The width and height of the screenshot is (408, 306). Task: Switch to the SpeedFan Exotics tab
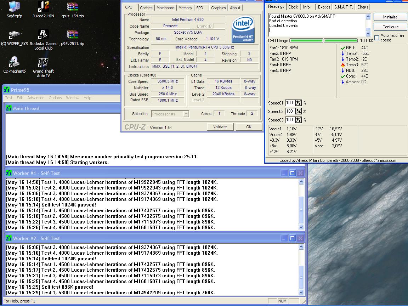[324, 7]
